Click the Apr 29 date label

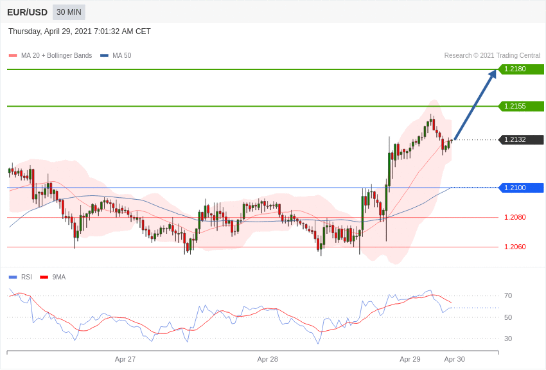[x=410, y=359]
